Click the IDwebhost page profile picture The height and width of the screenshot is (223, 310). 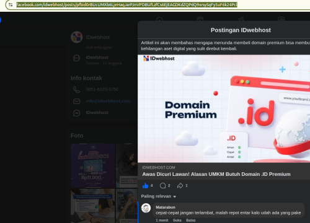(77, 37)
